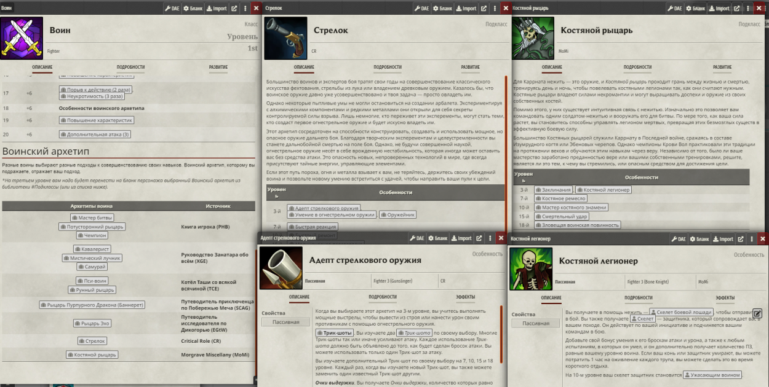The height and width of the screenshot is (387, 769).
Task: Open three-dot menu in Стрелок window header
Action: pyautogui.click(x=495, y=8)
